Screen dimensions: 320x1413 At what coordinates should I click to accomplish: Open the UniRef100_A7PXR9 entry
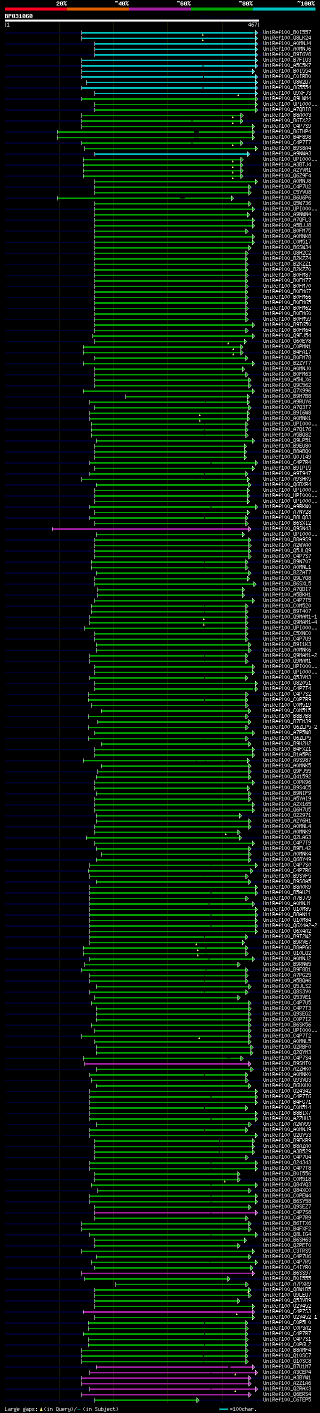286,1284
